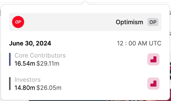Click the gray OP ticker badge
Viewport: 171px width, 101px height.
coord(153,22)
